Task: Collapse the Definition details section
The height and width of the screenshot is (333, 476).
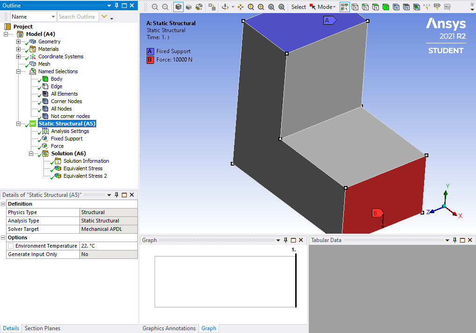Action: (x=3, y=204)
